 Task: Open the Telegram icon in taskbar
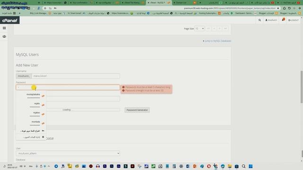pyautogui.click(x=56, y=166)
